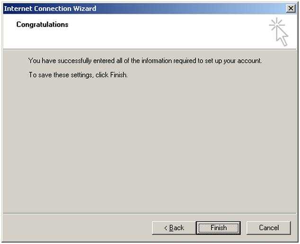Click the 'successfully entered all information' message
300x244 pixels.
(x=145, y=61)
